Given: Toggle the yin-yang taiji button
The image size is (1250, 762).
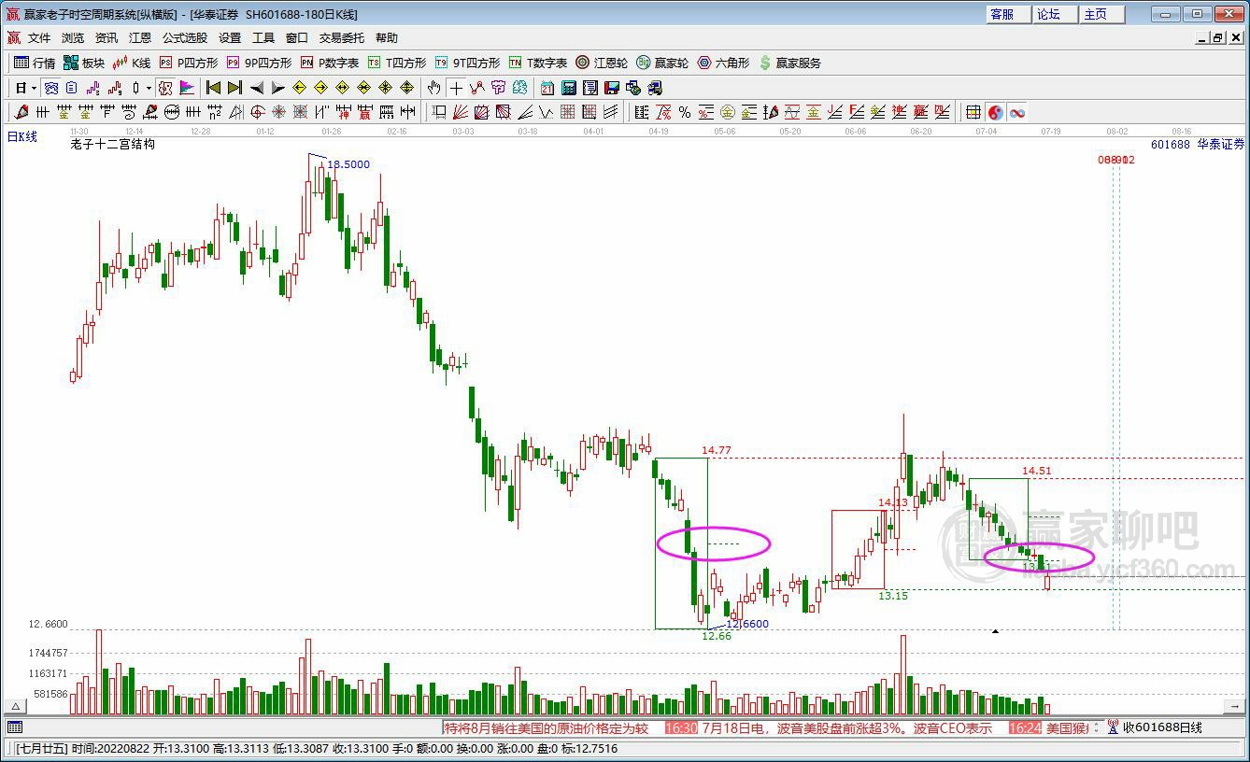Looking at the screenshot, I should tap(996, 112).
